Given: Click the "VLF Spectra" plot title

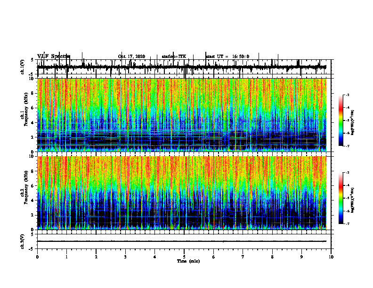Looking at the screenshot, I should (54, 56).
